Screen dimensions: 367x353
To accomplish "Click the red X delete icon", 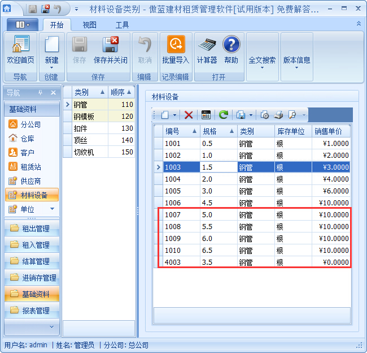I will (x=189, y=115).
